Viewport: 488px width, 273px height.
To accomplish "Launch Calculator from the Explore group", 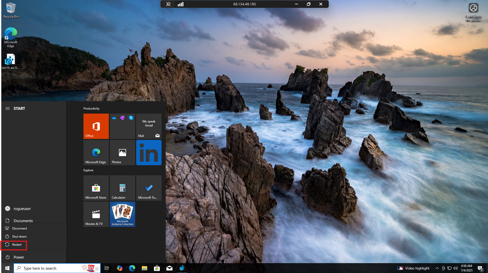I will (122, 188).
